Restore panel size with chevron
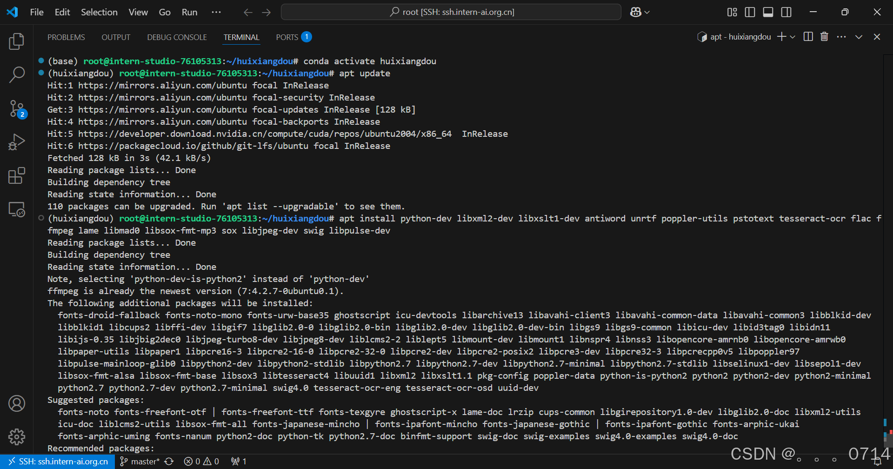Screen dimensions: 893x469 (859, 37)
